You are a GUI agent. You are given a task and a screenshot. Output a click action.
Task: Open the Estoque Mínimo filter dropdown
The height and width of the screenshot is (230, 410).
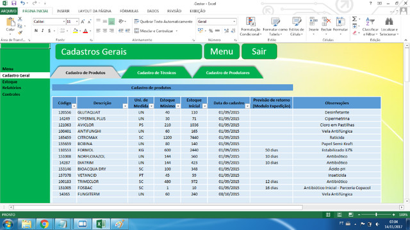(178, 106)
